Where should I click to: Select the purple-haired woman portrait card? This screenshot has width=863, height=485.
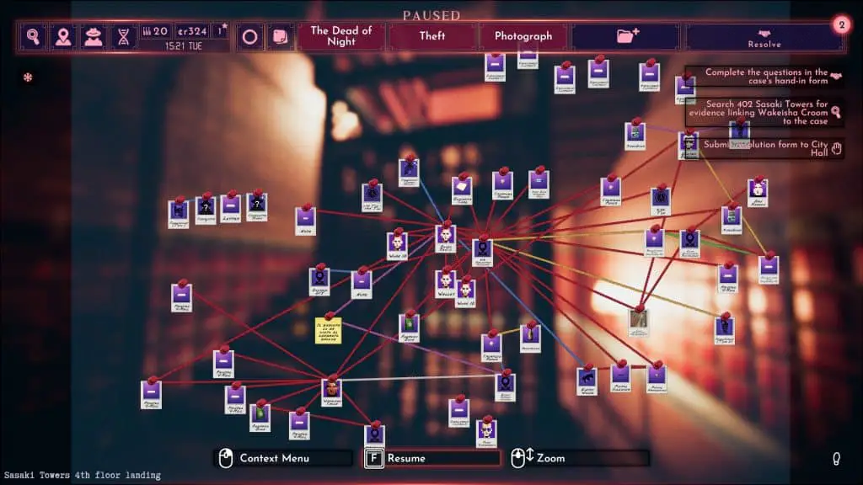click(758, 193)
